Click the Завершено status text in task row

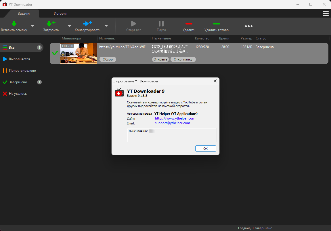pyautogui.click(x=265, y=47)
